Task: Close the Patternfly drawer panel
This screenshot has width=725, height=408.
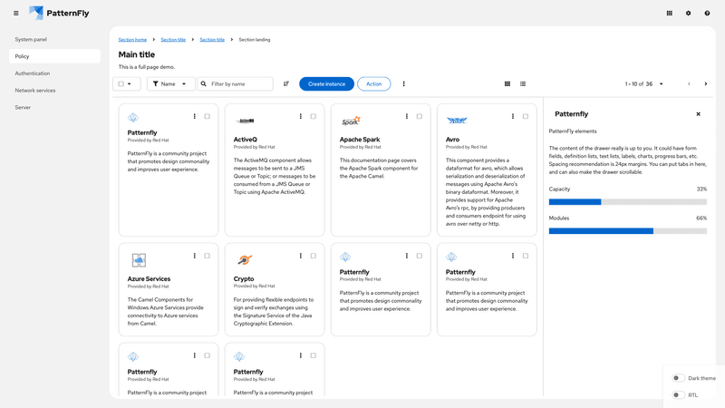Action: (x=698, y=114)
